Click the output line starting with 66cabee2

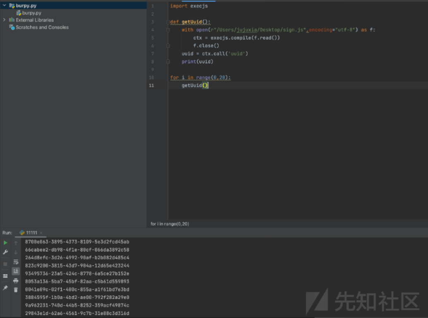click(77, 249)
